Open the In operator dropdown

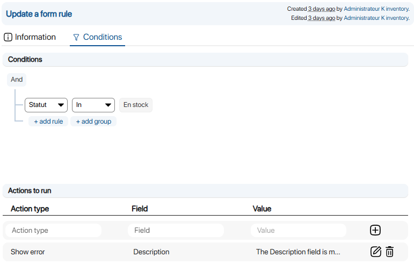[93, 105]
